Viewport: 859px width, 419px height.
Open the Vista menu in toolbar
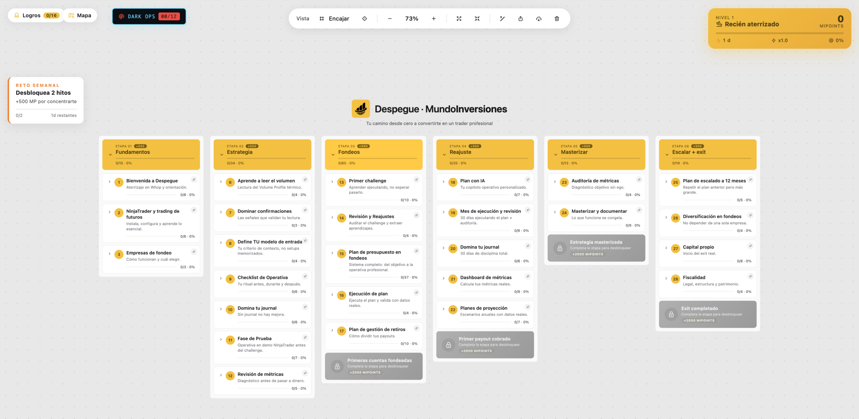point(303,18)
